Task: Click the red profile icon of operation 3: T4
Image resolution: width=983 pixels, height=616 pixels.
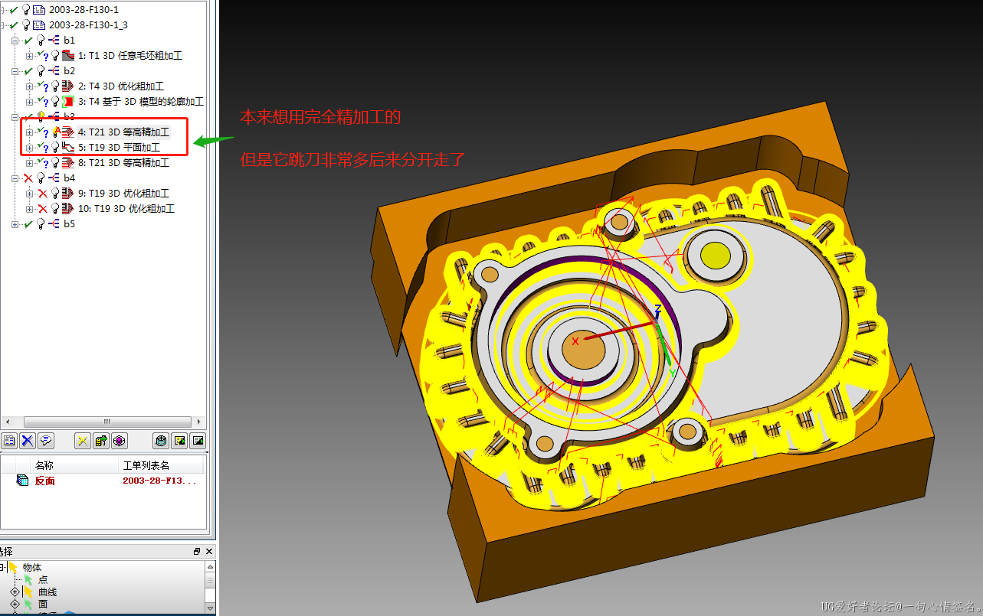Action: 68,102
